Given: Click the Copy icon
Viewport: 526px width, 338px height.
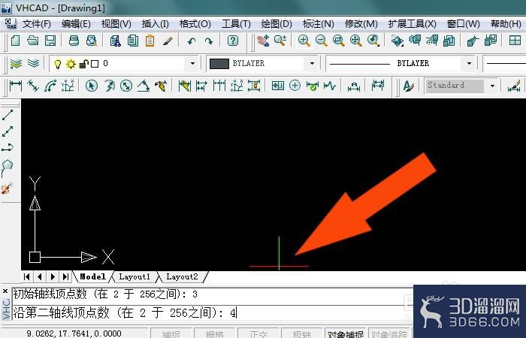Looking at the screenshot, I should 133,41.
